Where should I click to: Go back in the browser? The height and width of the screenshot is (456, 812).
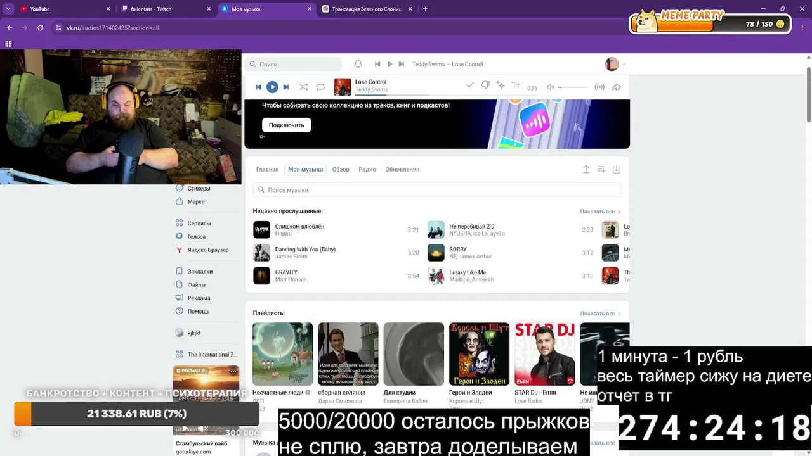[x=10, y=28]
